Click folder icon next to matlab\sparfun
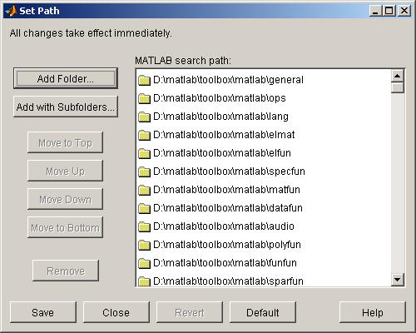416x333 pixels. (x=144, y=281)
